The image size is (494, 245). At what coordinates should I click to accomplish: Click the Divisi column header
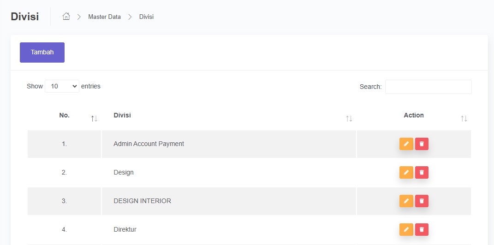(x=122, y=115)
